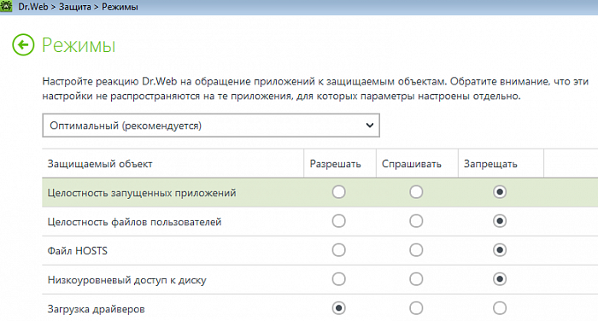The width and height of the screenshot is (598, 321).
Task: Click the dropdown chevron arrow of mode selector
Action: (x=369, y=125)
